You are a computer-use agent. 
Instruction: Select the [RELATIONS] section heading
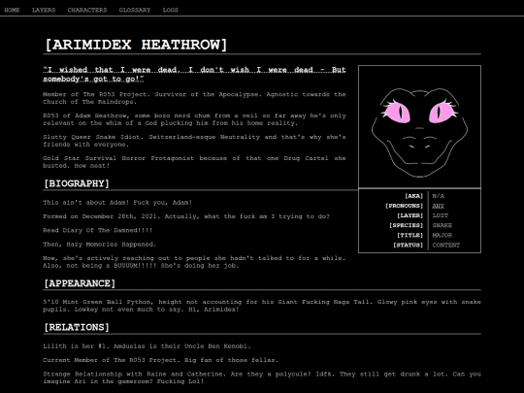point(77,327)
